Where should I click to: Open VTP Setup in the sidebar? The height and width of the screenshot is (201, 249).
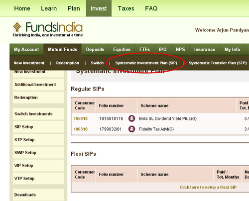click(38, 179)
